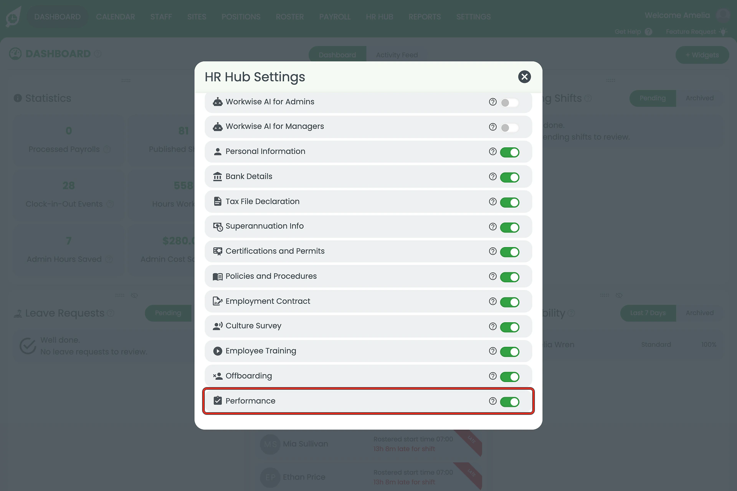Screen dimensions: 737x491
Task: Toggle Workwise AI for Admins switch
Action: 509,102
